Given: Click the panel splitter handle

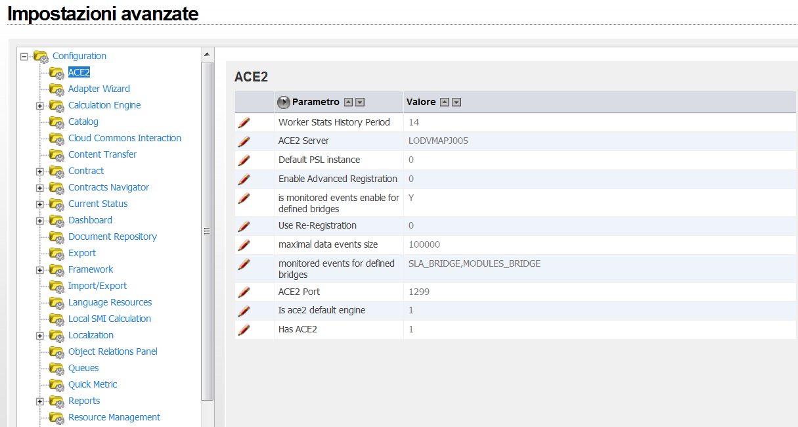Looking at the screenshot, I should tap(206, 231).
